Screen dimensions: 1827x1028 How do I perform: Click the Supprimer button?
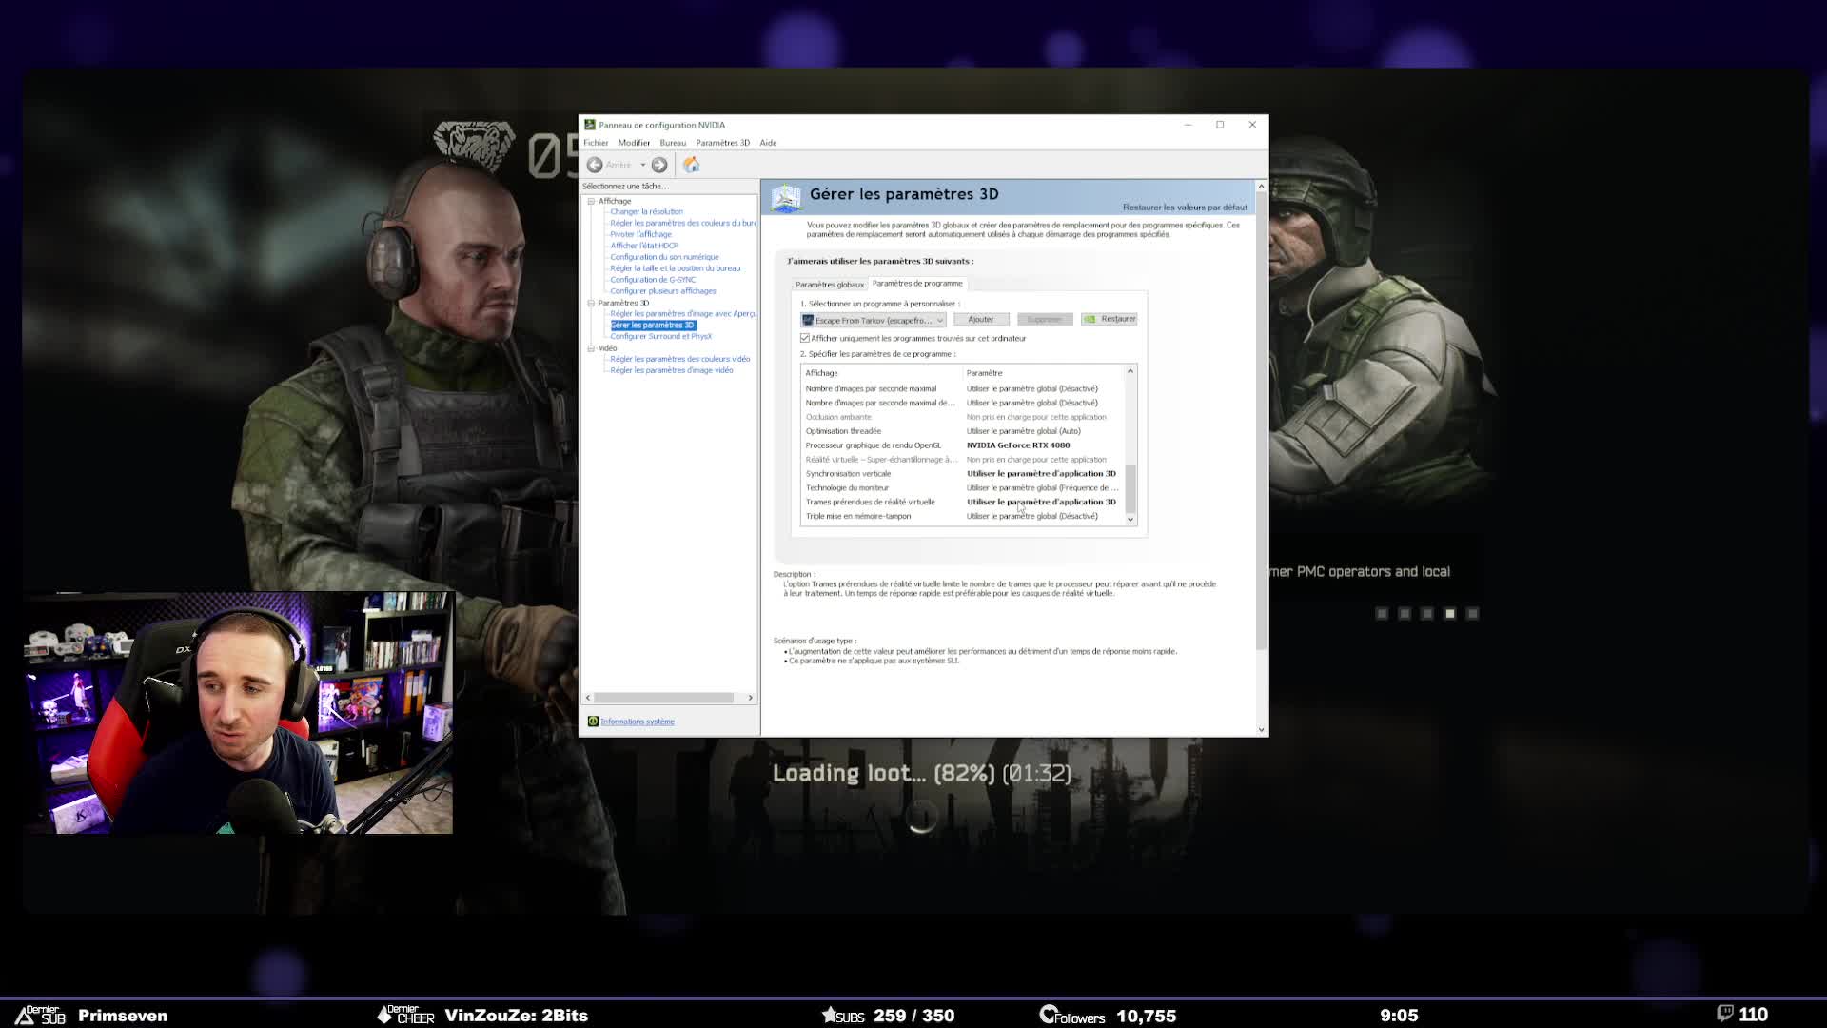coord(1045,320)
